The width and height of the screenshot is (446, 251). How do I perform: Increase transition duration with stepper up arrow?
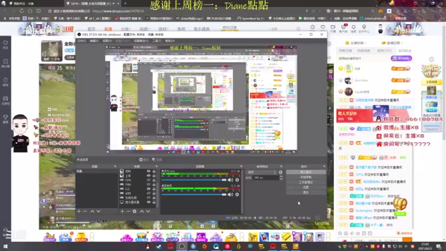pyautogui.click(x=281, y=176)
